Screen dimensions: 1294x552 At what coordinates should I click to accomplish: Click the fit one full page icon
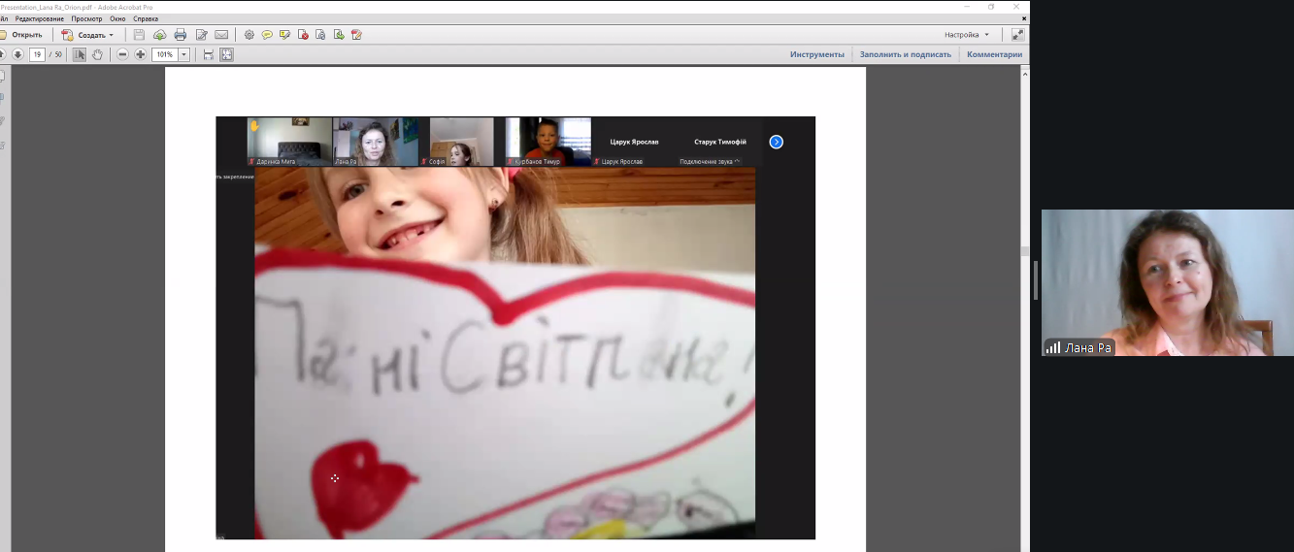[226, 54]
